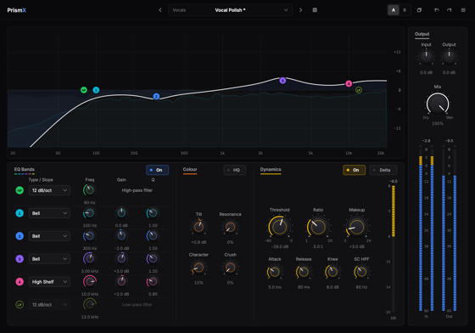
Task: Select HP node on EQ graph
Action: (84, 90)
